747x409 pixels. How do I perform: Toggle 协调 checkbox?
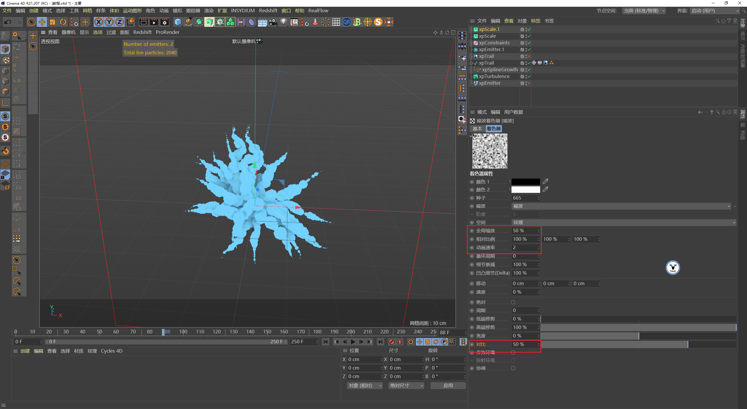513,368
